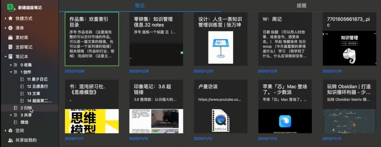Click stack icon beside 3 共享
381x147 pixels.
15,115
